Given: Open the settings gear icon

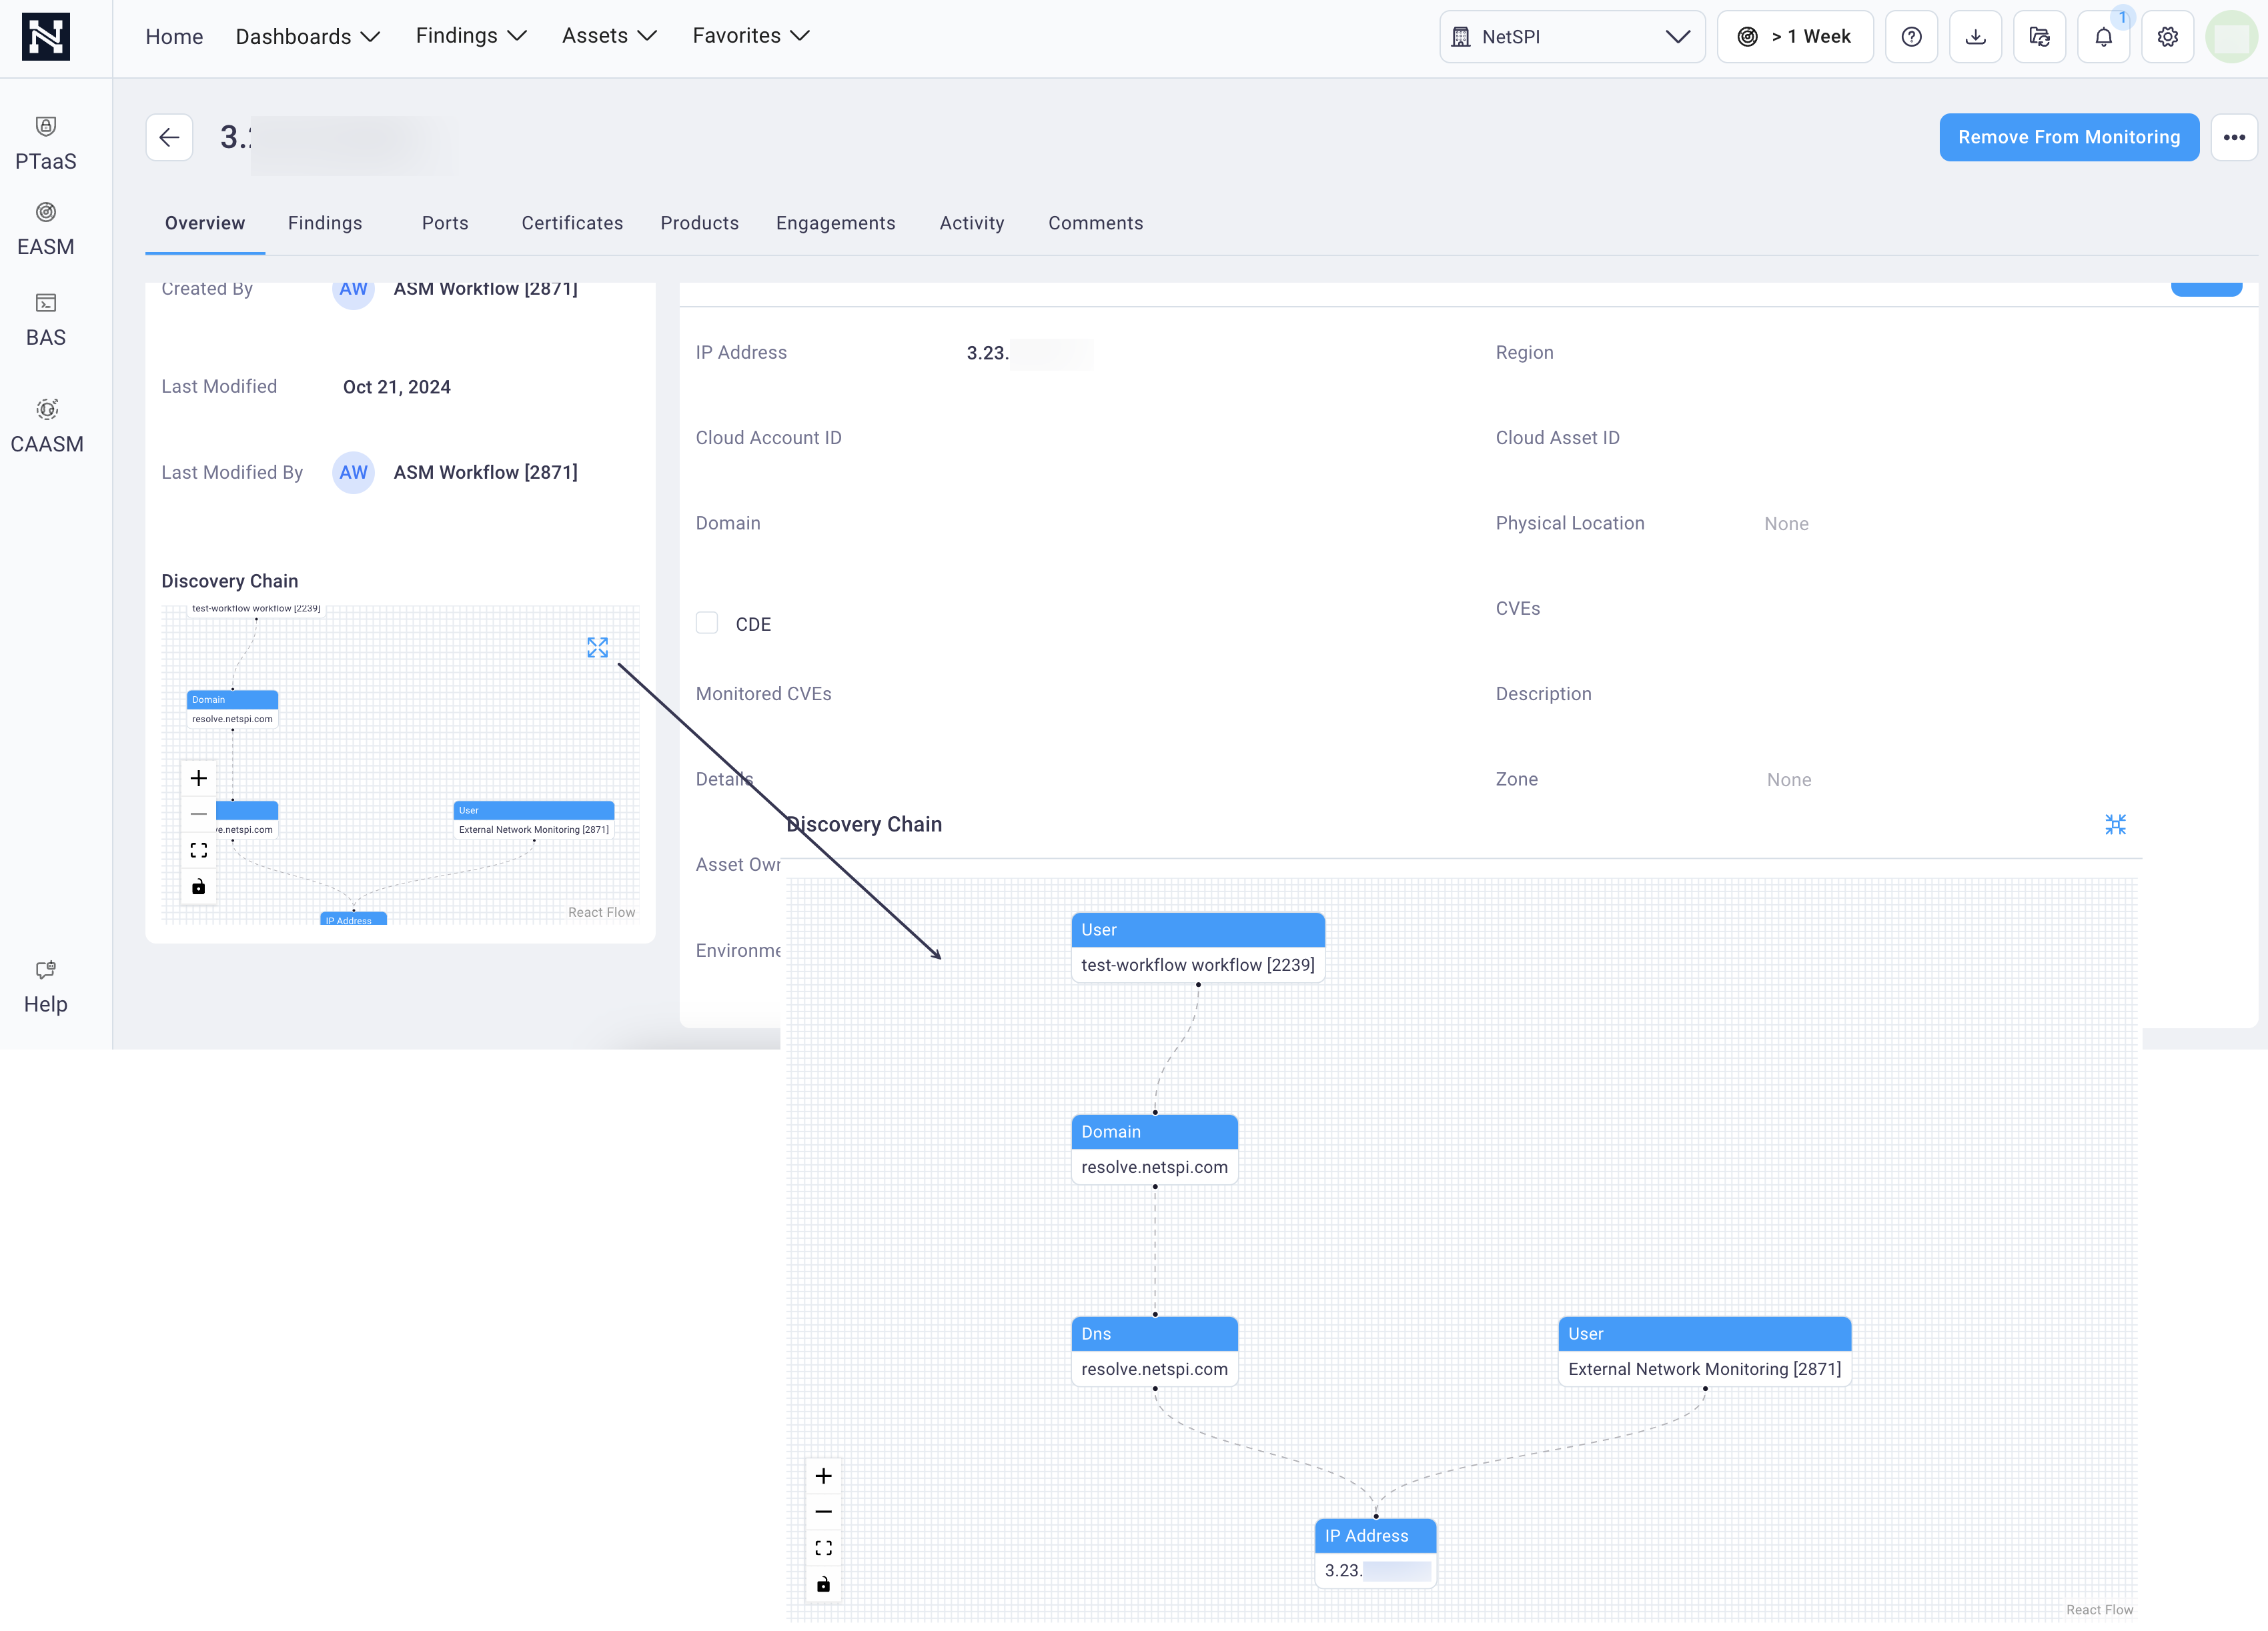Looking at the screenshot, I should pos(2167,37).
